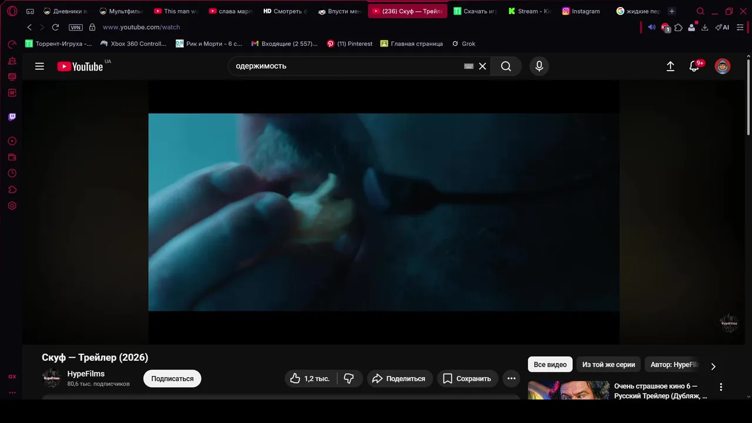Open the sidebar three-dot setup
The image size is (752, 423).
[x=12, y=392]
